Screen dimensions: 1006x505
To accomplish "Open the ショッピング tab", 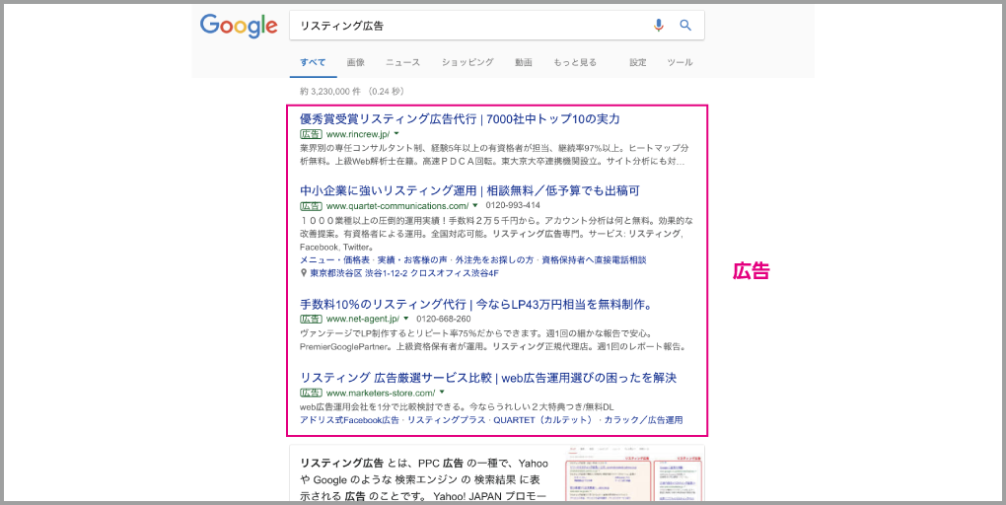I will click(467, 62).
